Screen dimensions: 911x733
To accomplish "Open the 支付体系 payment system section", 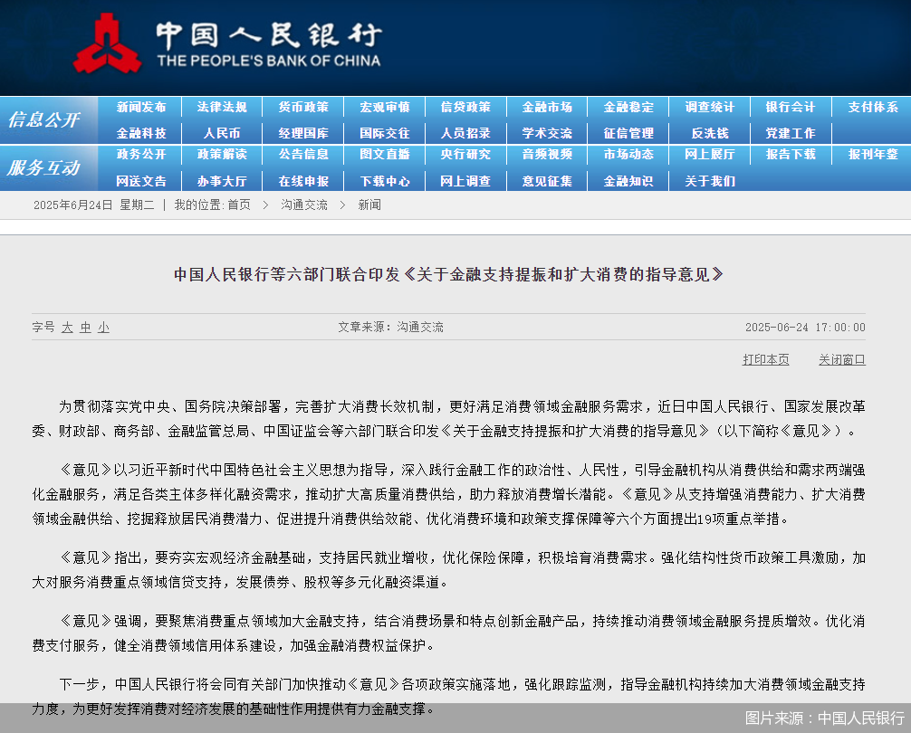I will 871,107.
